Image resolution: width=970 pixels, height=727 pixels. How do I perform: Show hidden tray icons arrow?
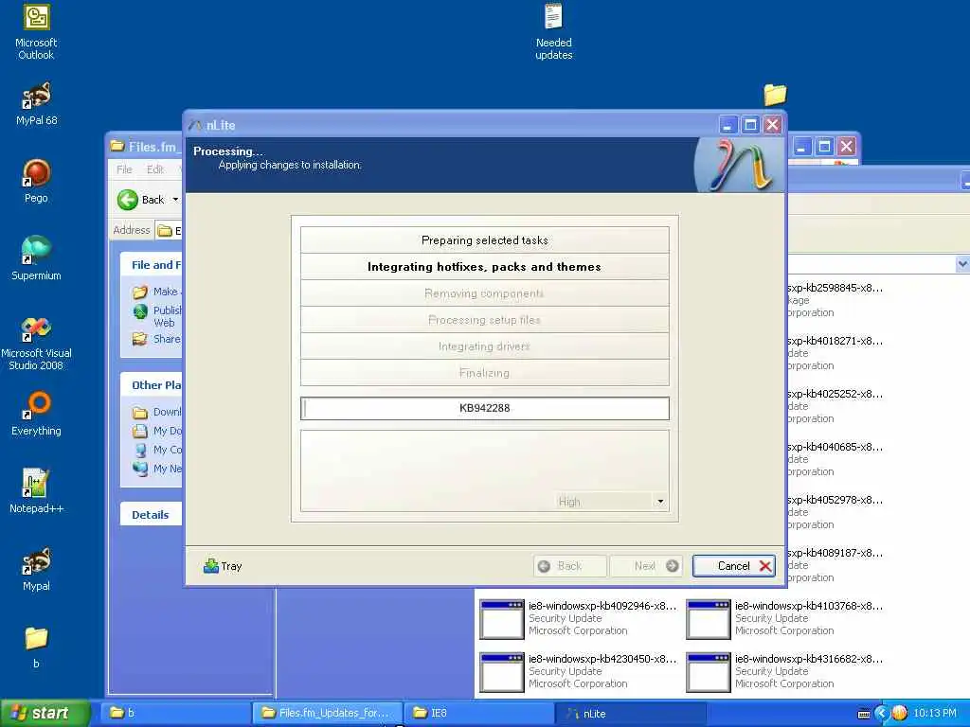(x=882, y=714)
